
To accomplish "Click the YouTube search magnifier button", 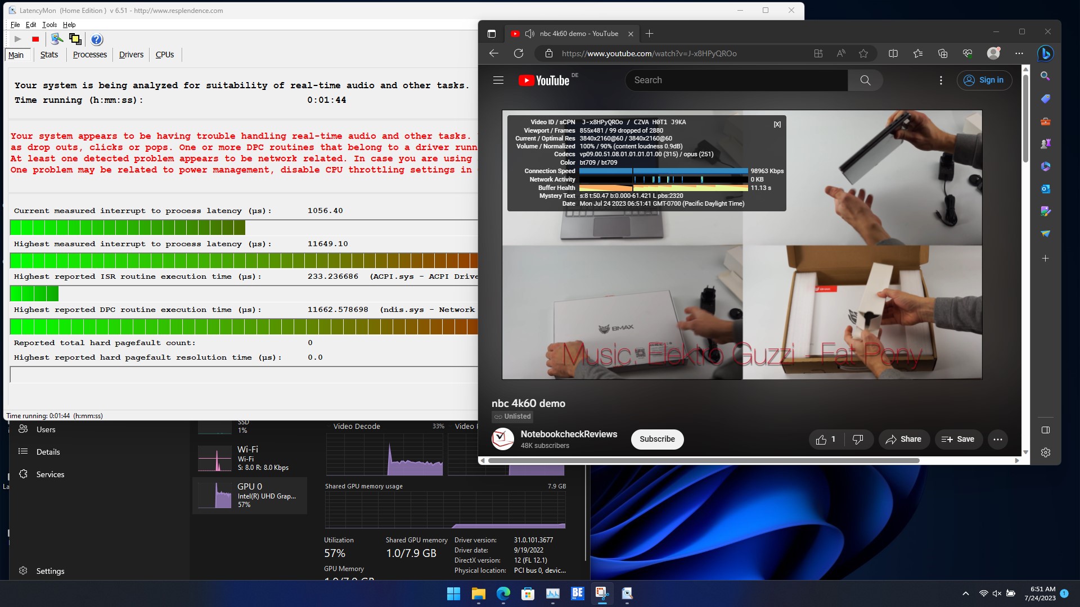I will pyautogui.click(x=865, y=80).
